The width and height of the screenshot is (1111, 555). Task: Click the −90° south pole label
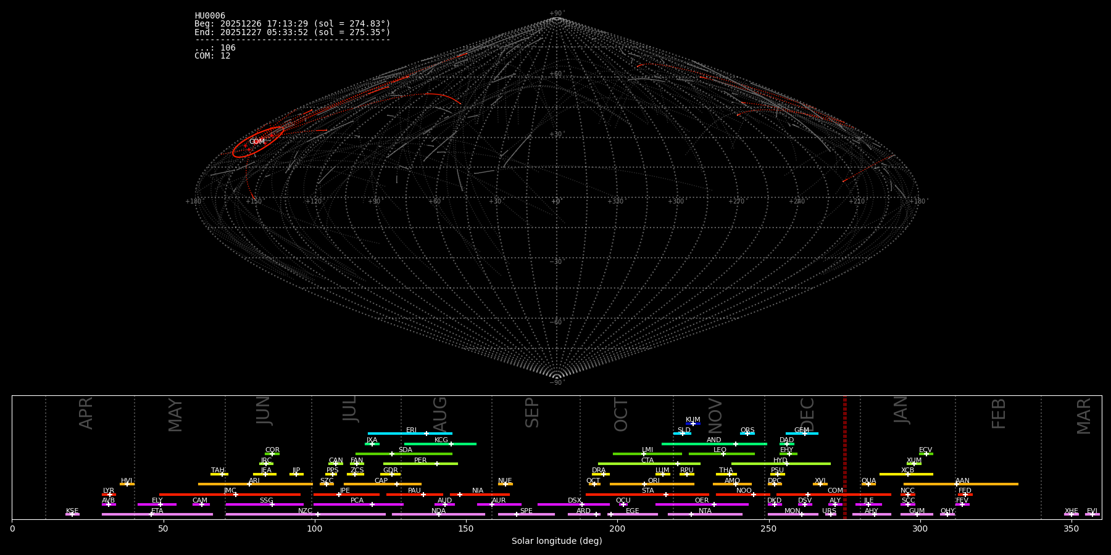pos(557,383)
